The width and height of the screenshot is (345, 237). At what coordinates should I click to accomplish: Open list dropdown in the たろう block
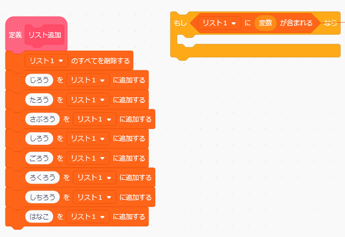point(88,100)
